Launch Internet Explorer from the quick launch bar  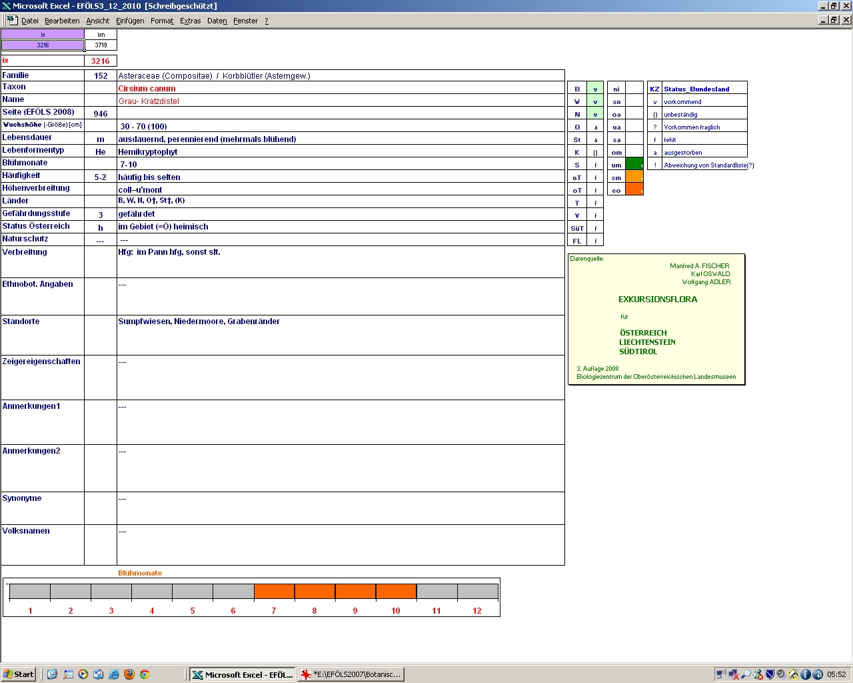[x=113, y=674]
